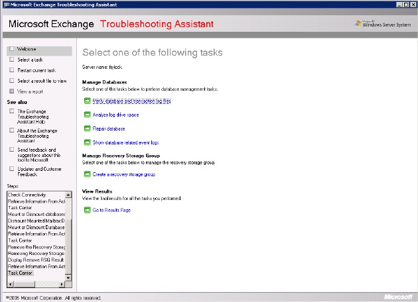Choose Restart current task in the sidebar

tap(36, 70)
